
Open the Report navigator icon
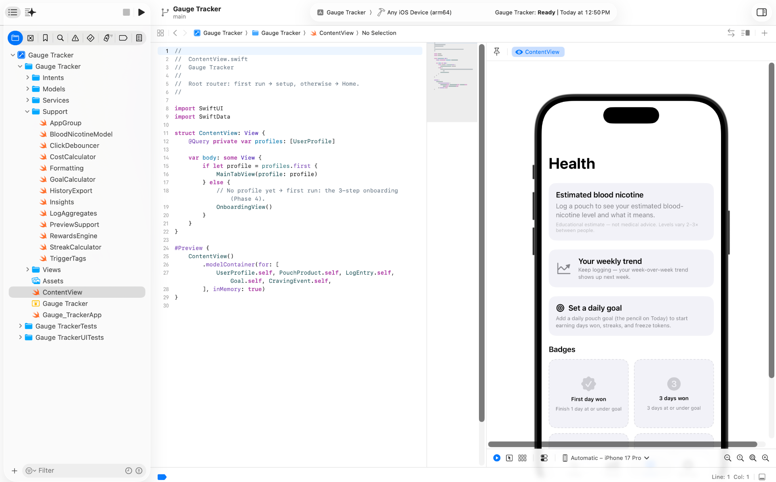(139, 38)
